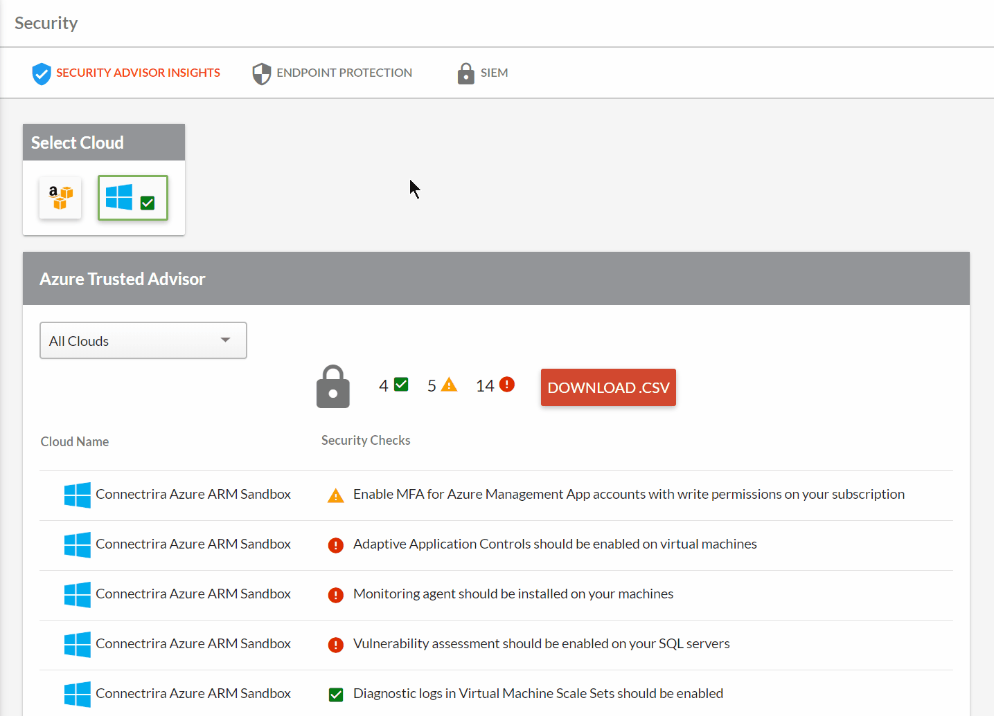Screen dimensions: 994x716
Task: Click Azure logo in Vulnerability assessment row
Action: tap(78, 645)
